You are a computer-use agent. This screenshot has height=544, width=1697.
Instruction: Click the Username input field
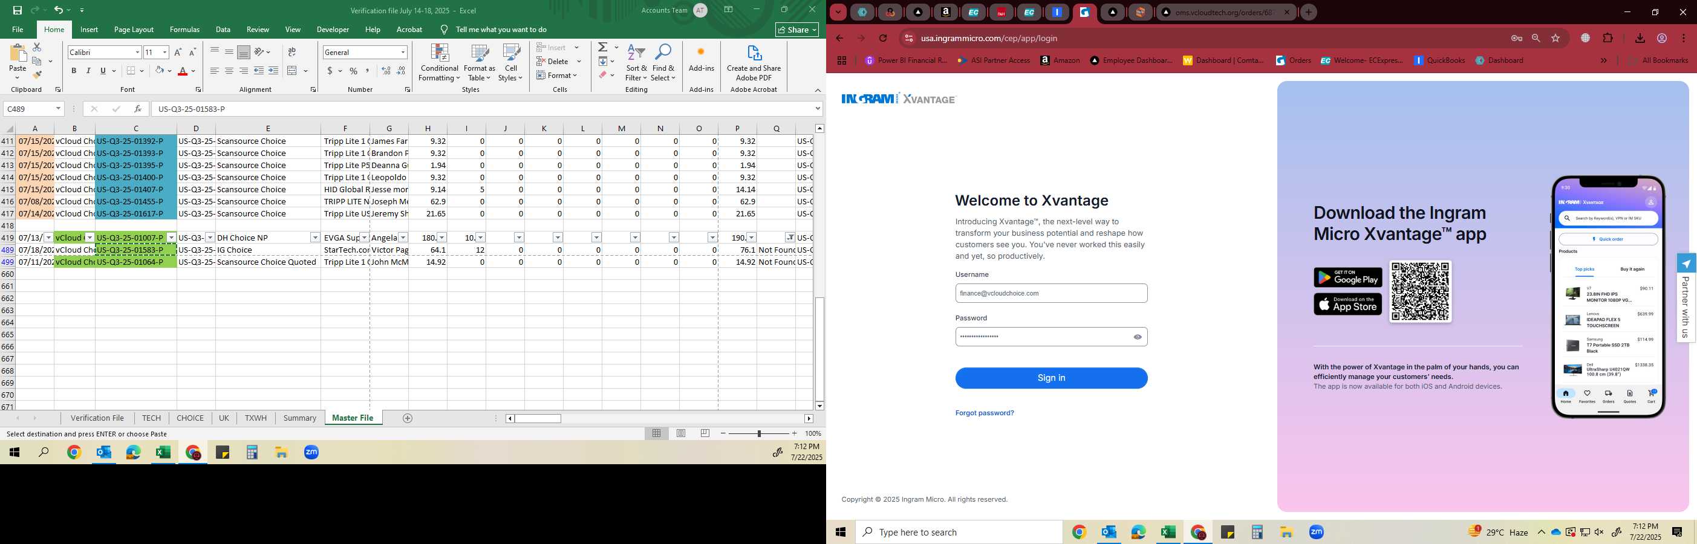click(x=1051, y=293)
